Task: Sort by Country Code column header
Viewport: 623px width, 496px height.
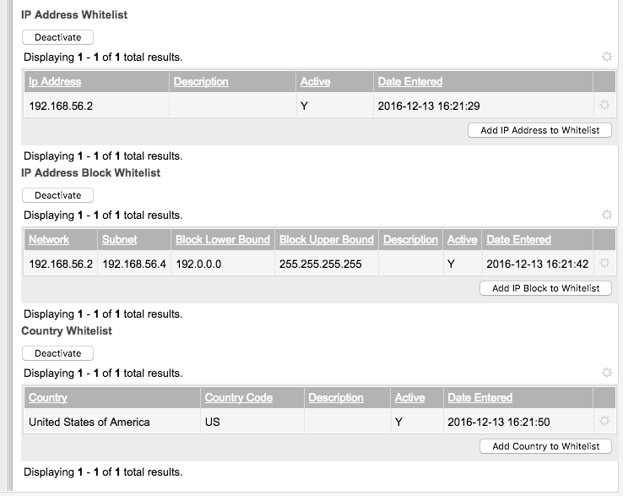Action: click(x=239, y=397)
